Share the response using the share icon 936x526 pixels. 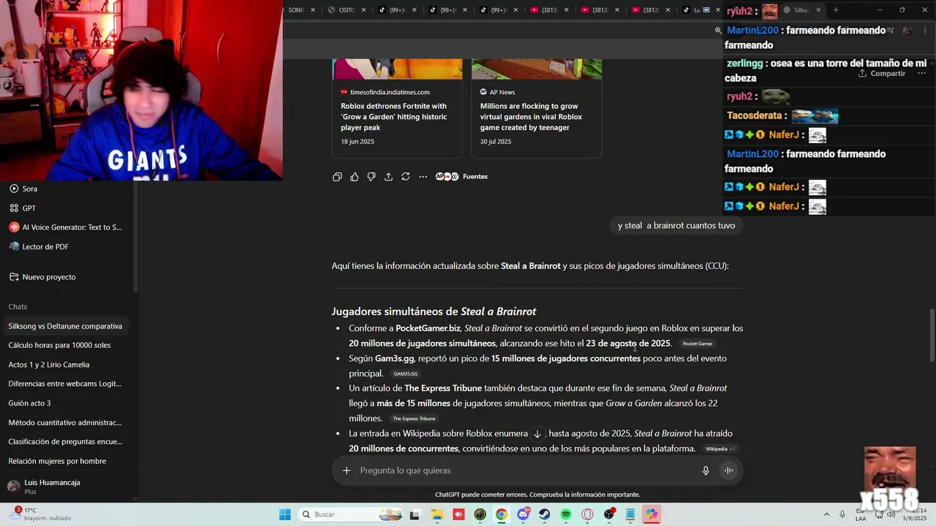point(388,177)
